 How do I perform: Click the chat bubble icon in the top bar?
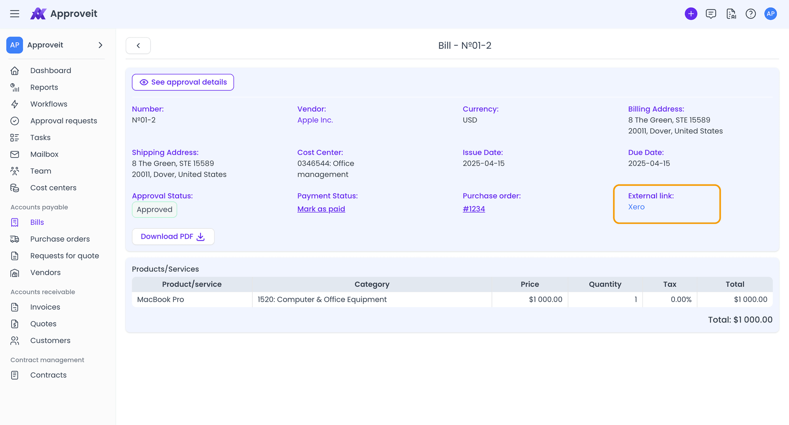pos(711,13)
